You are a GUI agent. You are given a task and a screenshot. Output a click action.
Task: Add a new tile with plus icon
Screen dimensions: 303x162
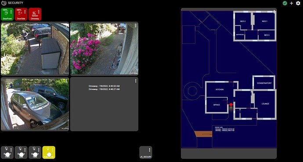pos(292,3)
